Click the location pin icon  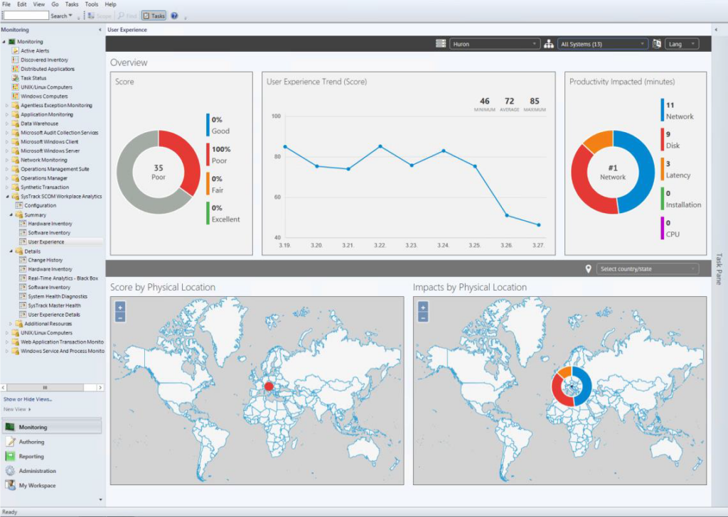tap(588, 269)
